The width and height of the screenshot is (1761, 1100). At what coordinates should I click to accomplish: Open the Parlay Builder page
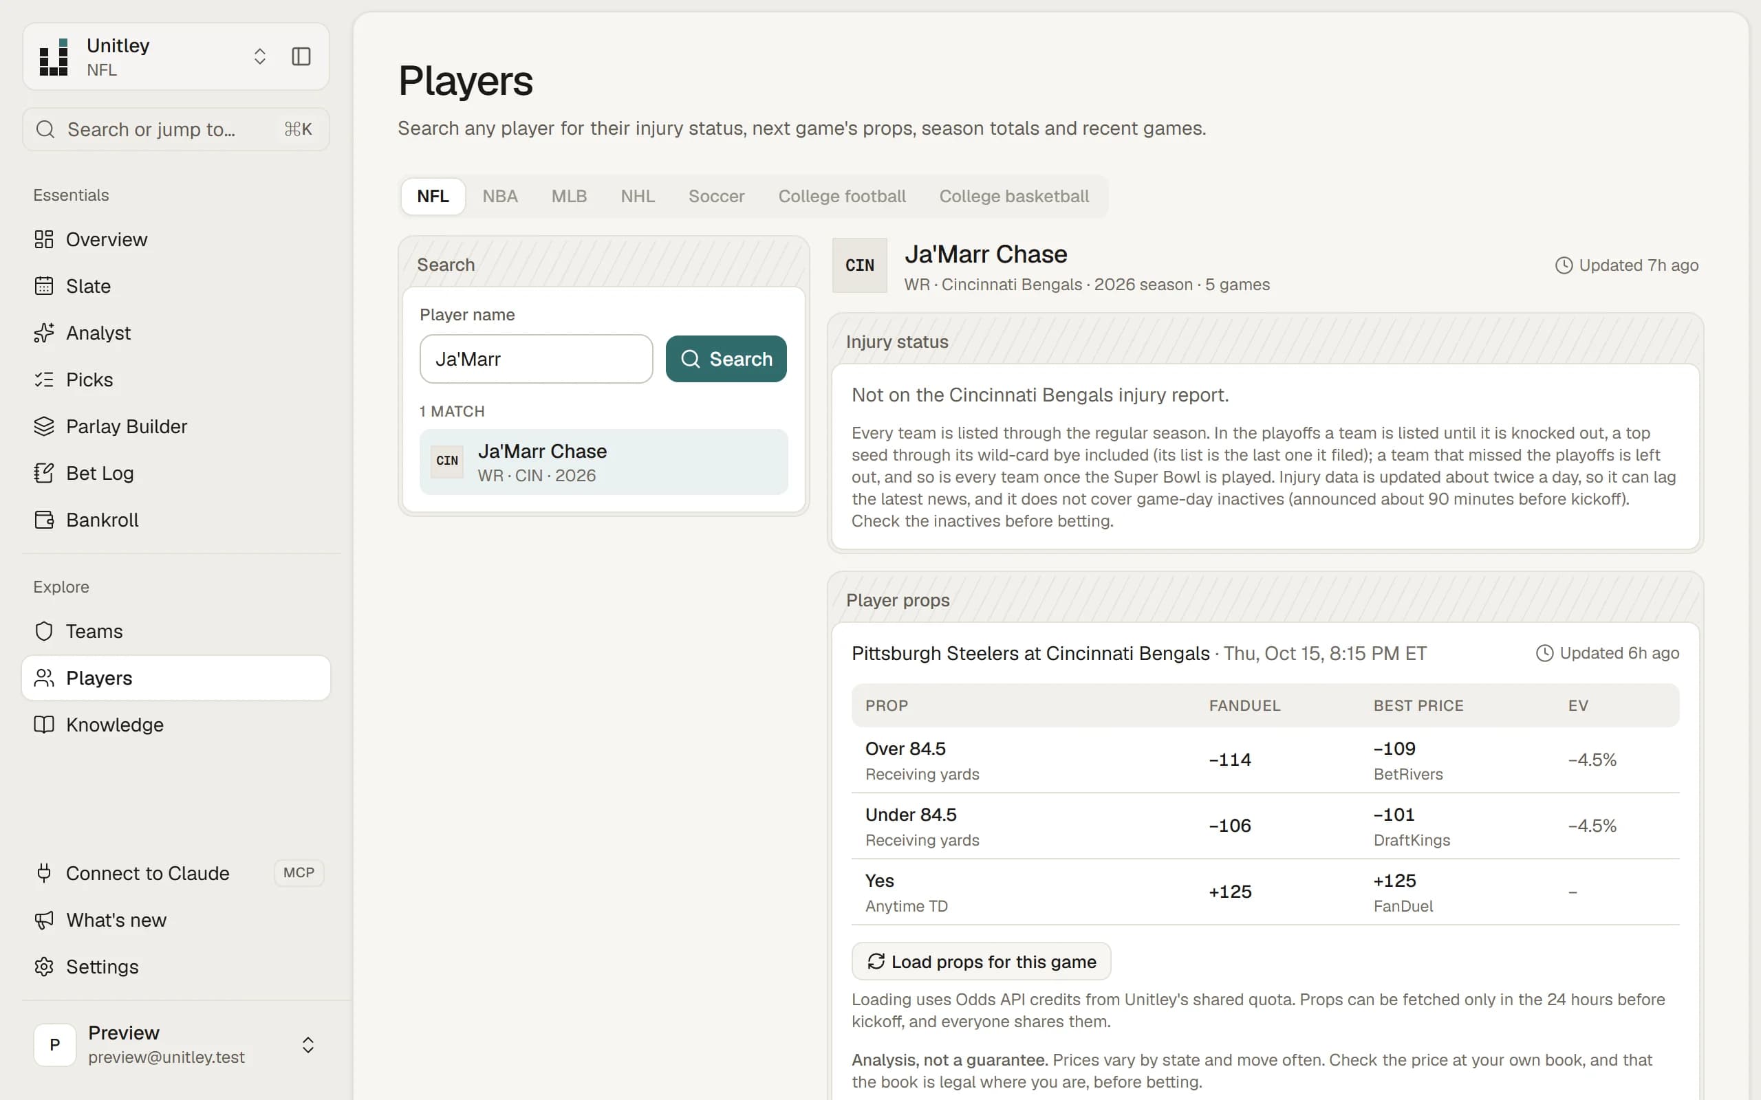[x=176, y=426]
